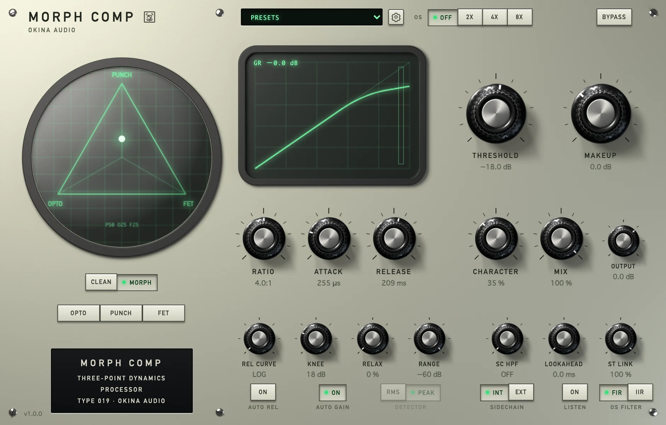Click the Threshold knob
This screenshot has height=425, width=666.
point(496,113)
